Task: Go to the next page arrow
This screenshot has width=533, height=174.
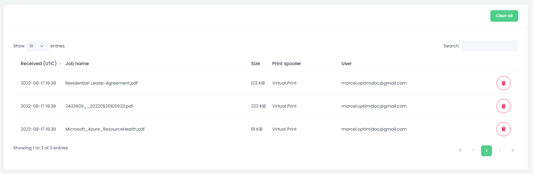Action: click(499, 150)
